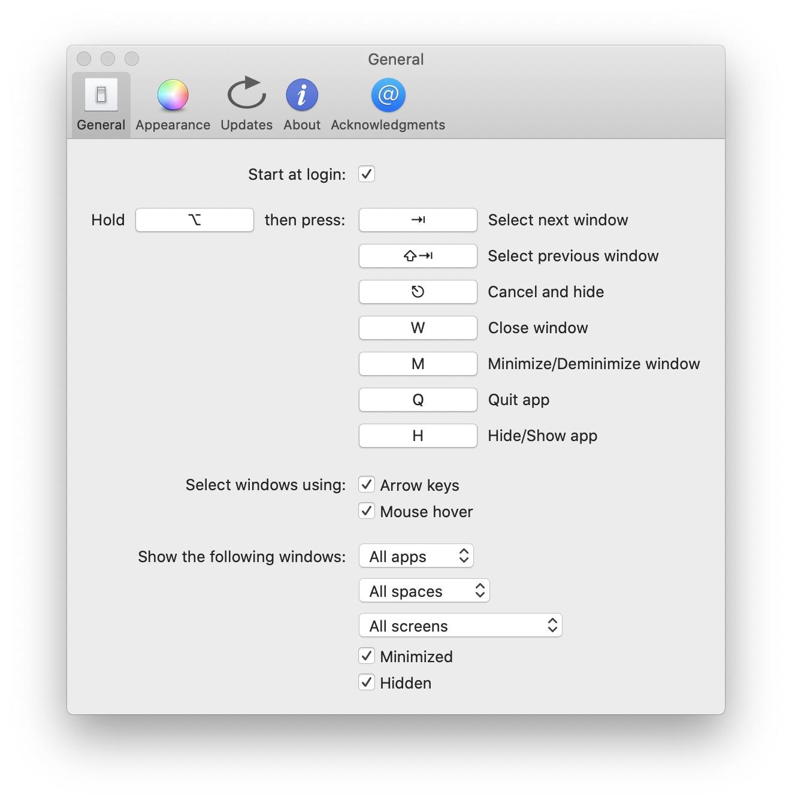Edit the Hold modifier key field
This screenshot has width=792, height=803.
195,220
